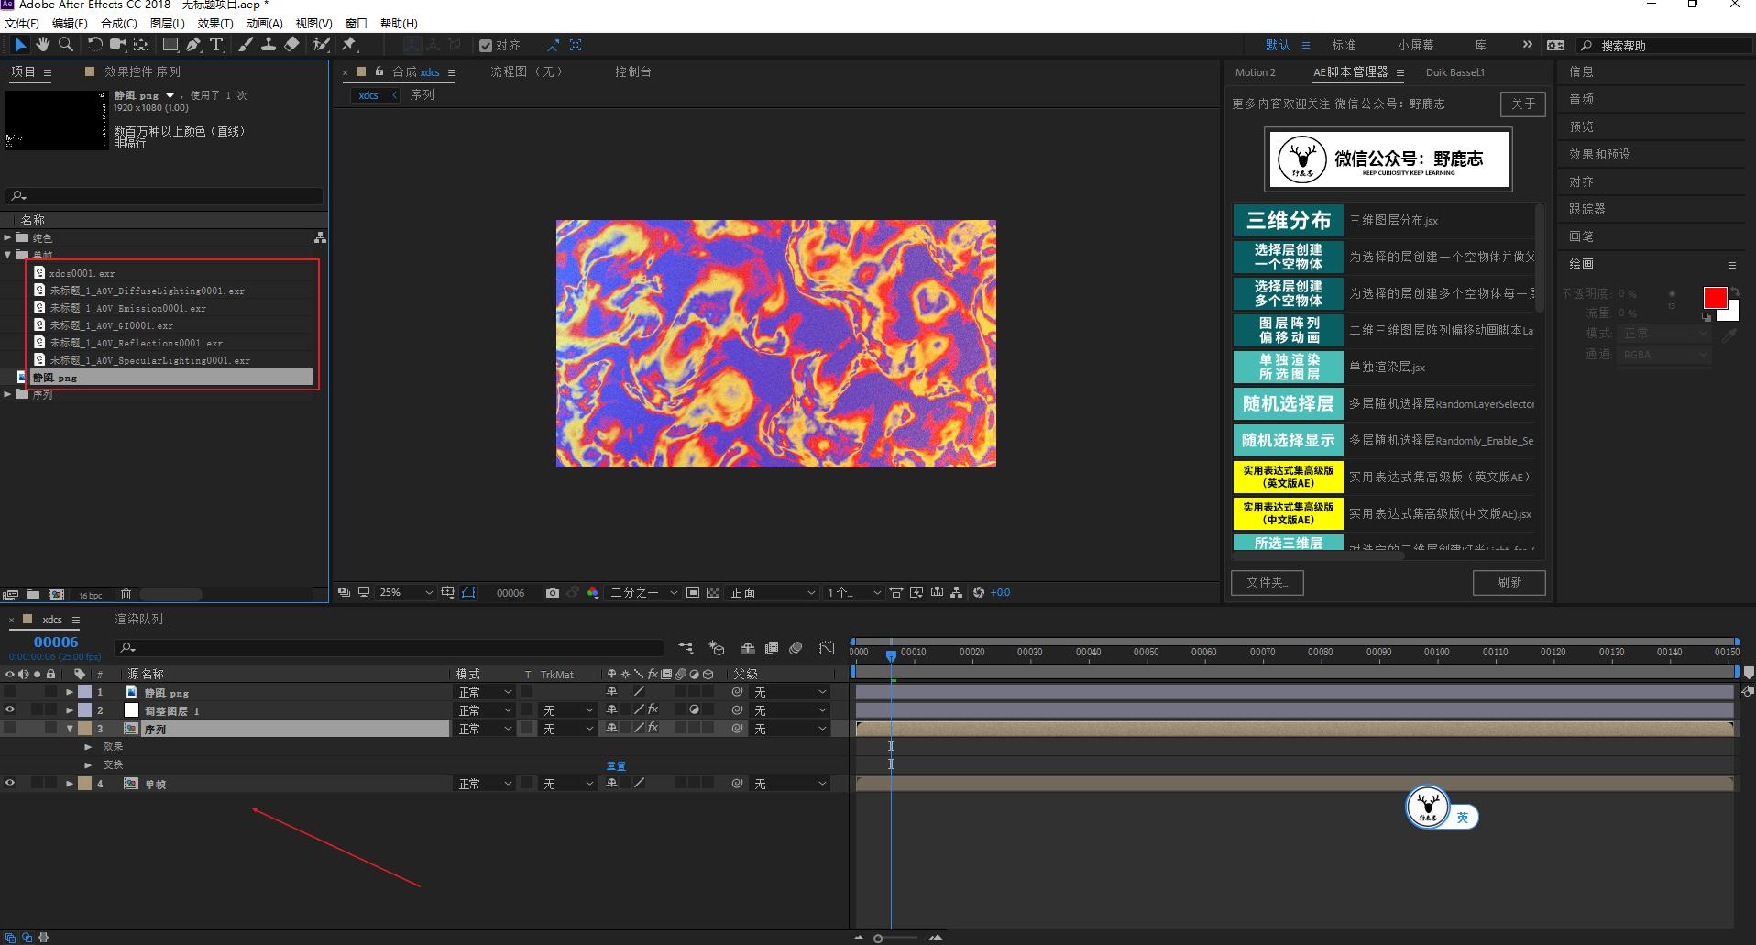The height and width of the screenshot is (945, 1756).
Task: Click the 关于 button next to the WeChat notice
Action: point(1522,104)
